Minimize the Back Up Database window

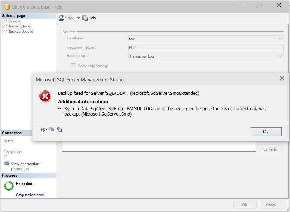[242, 5]
